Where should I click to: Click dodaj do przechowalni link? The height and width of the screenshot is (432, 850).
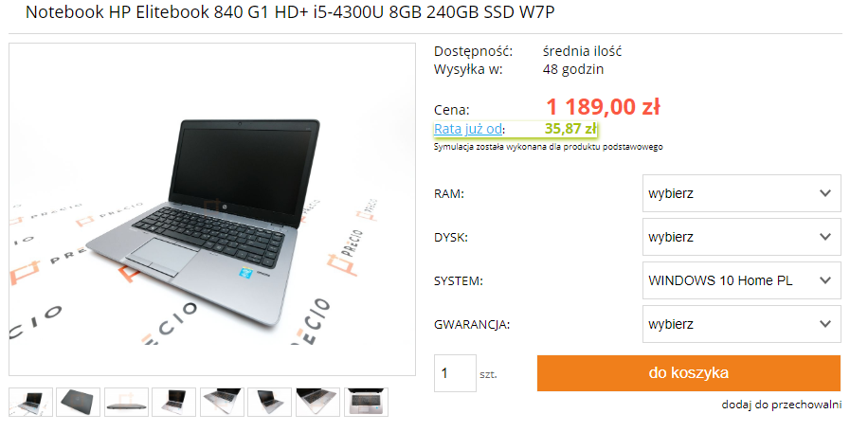coord(781,405)
